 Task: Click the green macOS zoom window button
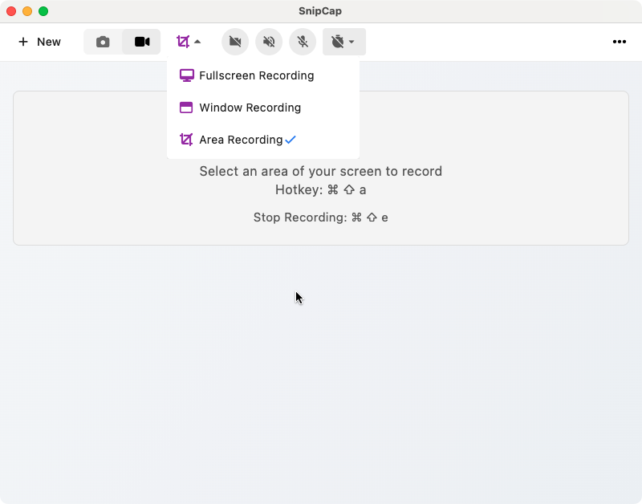[x=43, y=11]
